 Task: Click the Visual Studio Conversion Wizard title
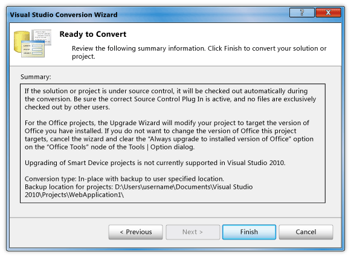64,15
